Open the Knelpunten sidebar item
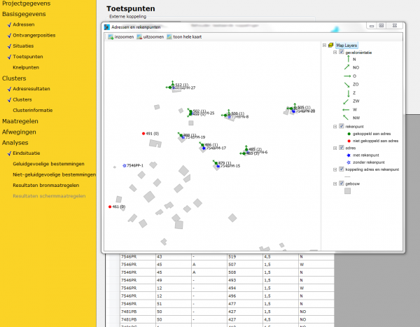The image size is (420, 327). 26,67
